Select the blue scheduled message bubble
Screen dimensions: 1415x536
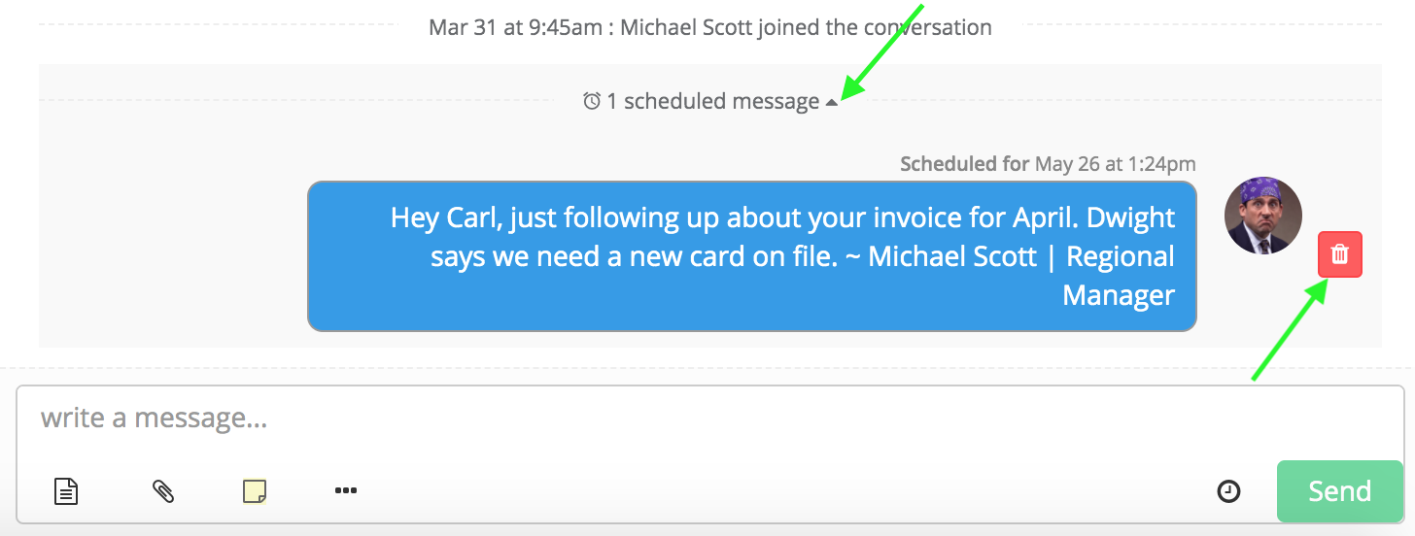pyautogui.click(x=751, y=256)
